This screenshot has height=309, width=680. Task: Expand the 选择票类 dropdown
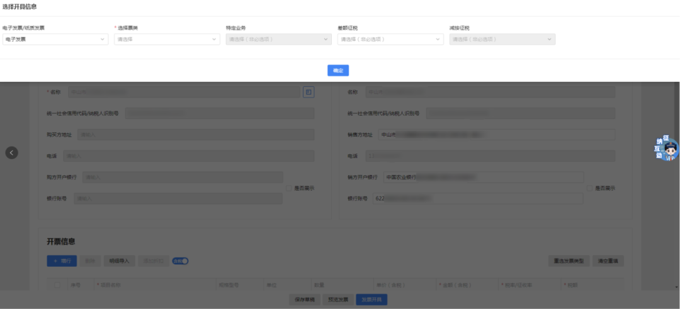167,39
